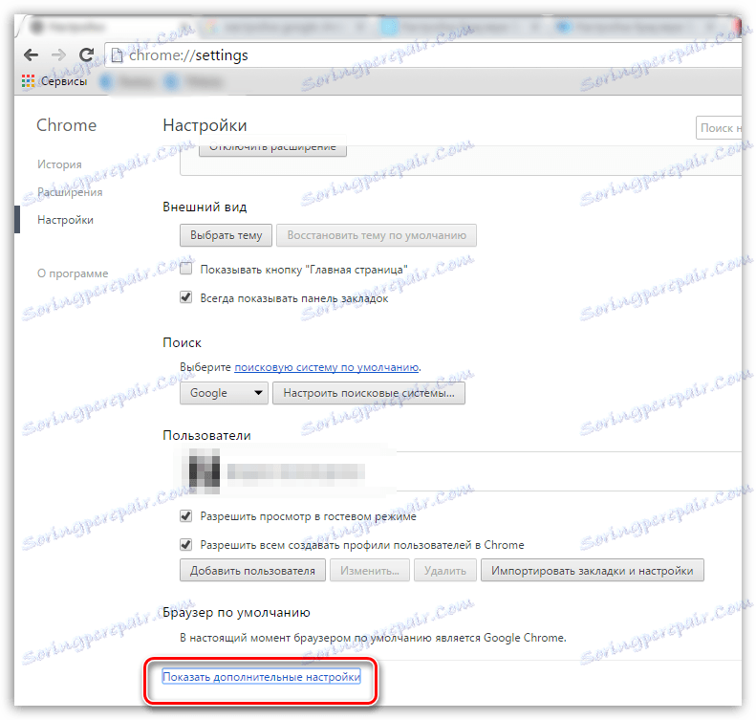Viewport: 756px width, 720px height.
Task: Click Добавить пользователя button
Action: click(x=252, y=571)
